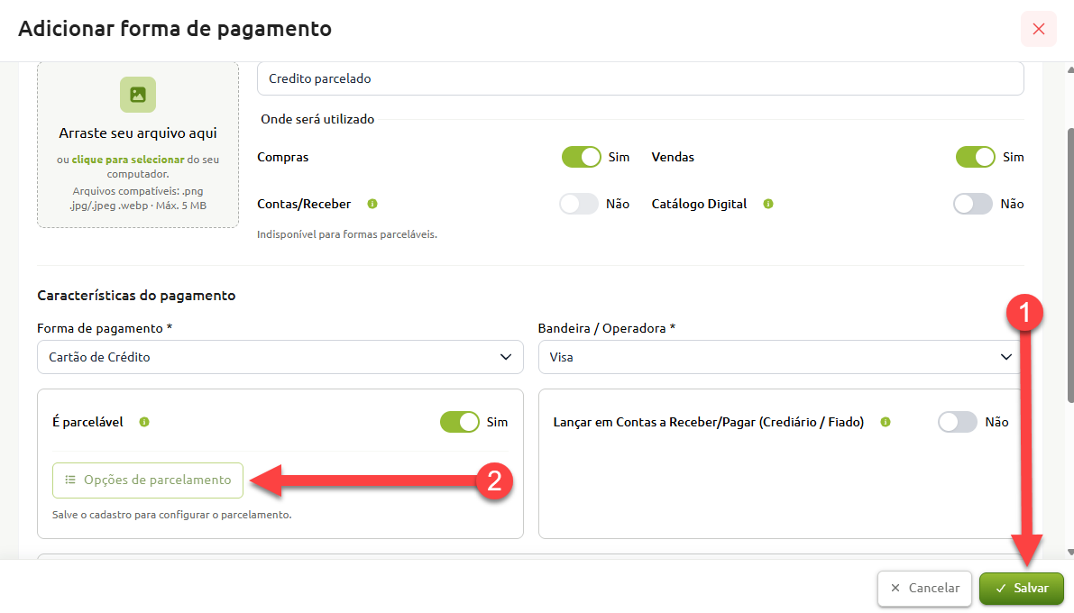Image resolution: width=1074 pixels, height=613 pixels.
Task: Toggle the Compras switch
Action: tap(581, 157)
